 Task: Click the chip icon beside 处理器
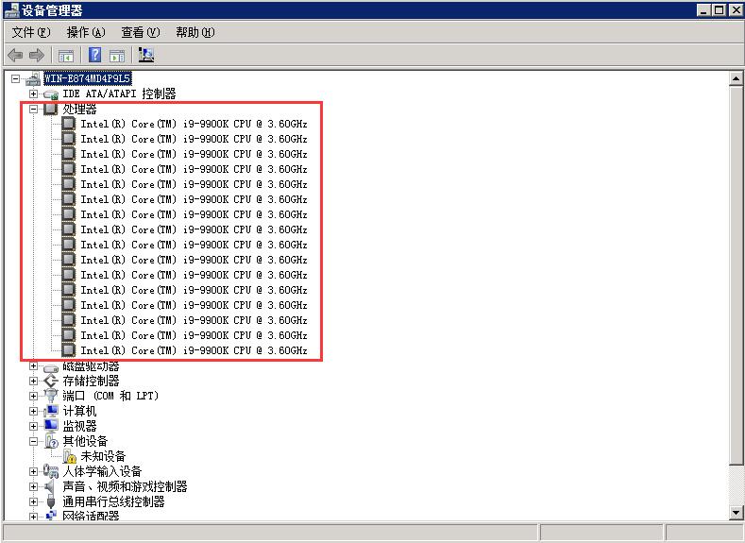[x=50, y=109]
